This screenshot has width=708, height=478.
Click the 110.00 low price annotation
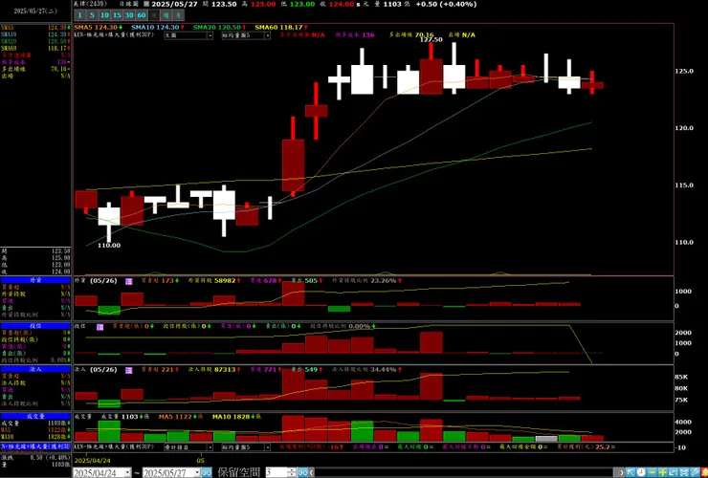109,246
